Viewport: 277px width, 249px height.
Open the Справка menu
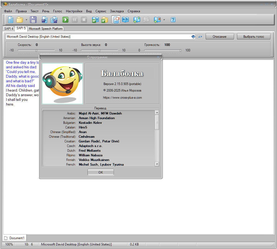coord(134,11)
